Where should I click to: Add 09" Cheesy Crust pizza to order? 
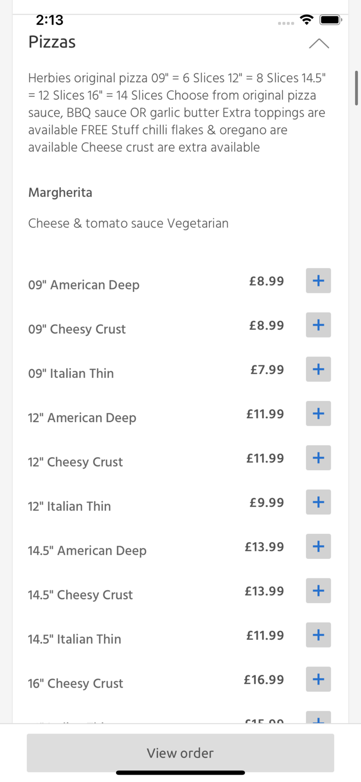click(x=318, y=325)
